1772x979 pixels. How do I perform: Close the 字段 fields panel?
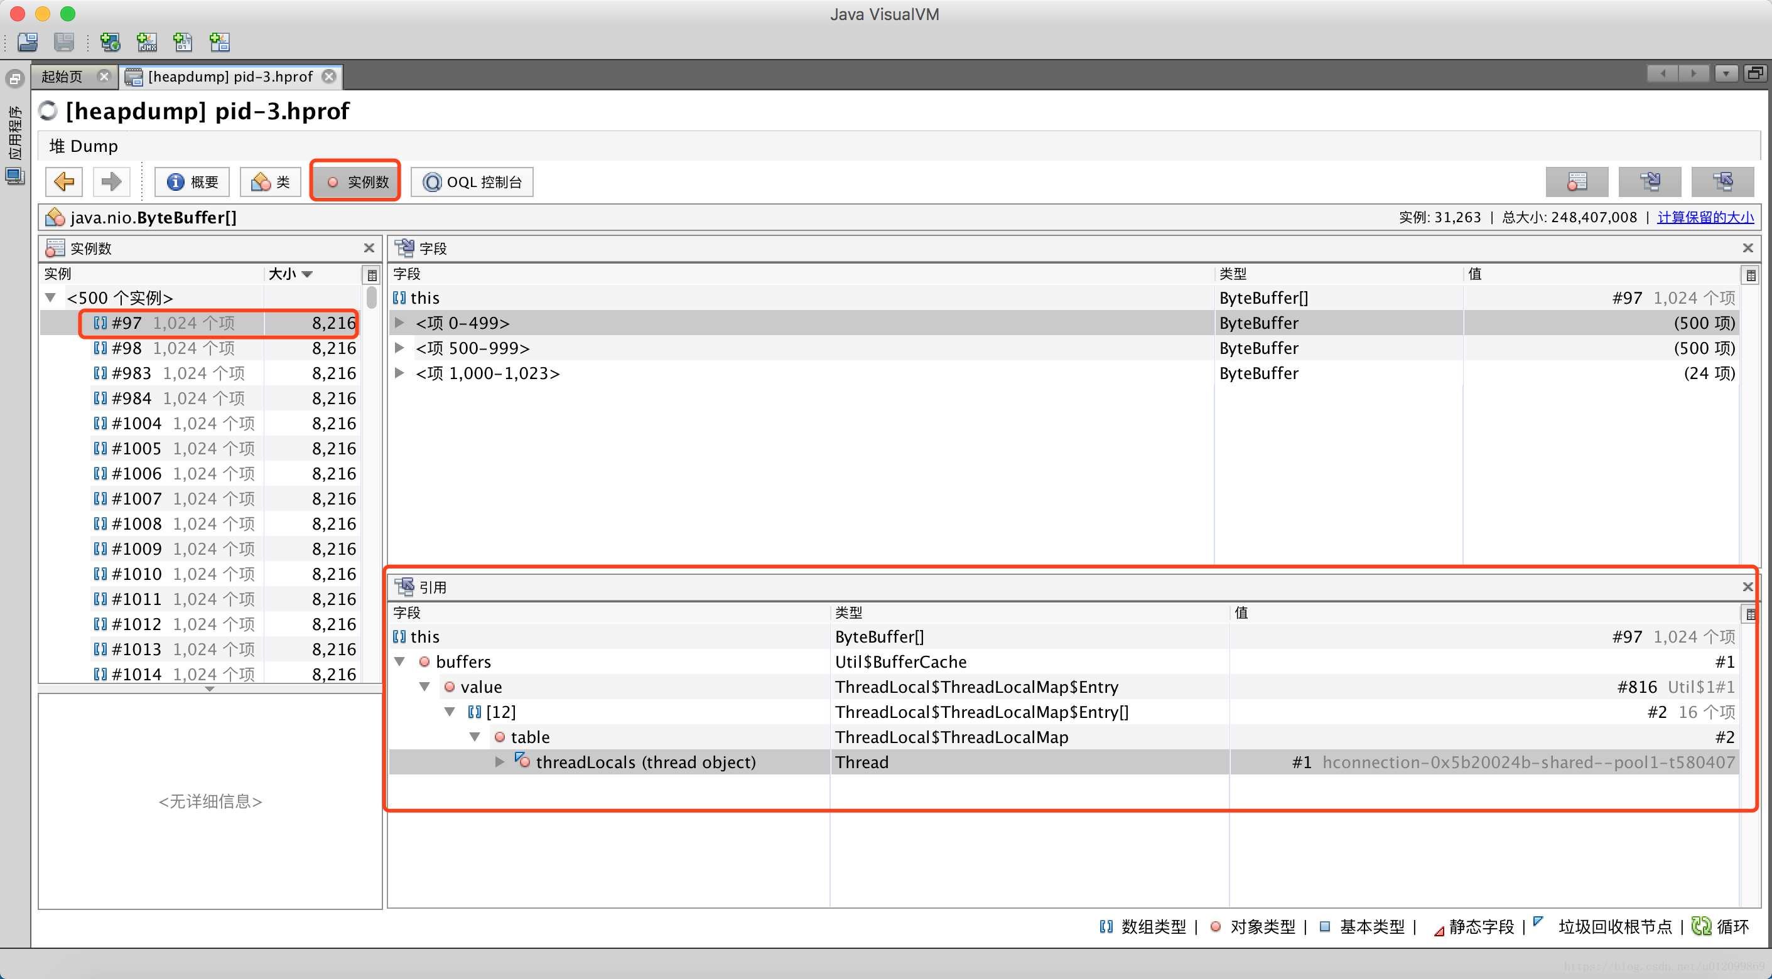click(1748, 247)
